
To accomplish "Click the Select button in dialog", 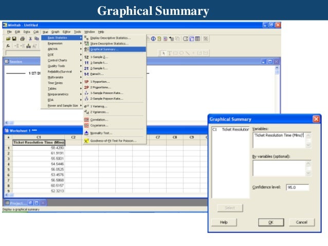I will (230, 208).
